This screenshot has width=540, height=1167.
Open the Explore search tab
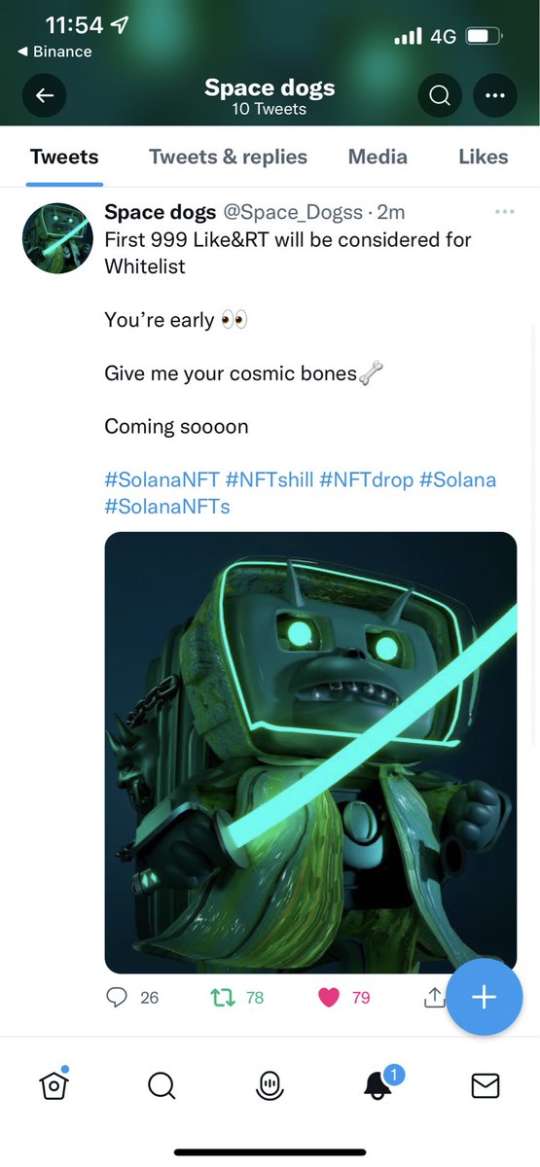(162, 1084)
